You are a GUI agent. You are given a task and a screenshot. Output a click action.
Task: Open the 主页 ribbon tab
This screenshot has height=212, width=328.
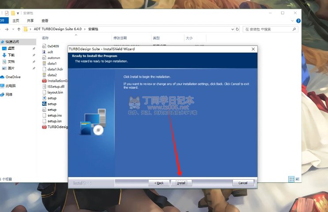[16, 20]
